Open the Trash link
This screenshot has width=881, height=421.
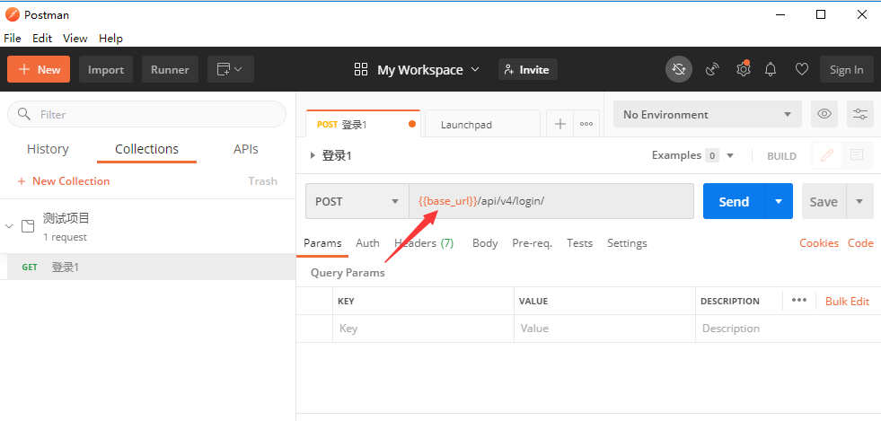(x=263, y=180)
